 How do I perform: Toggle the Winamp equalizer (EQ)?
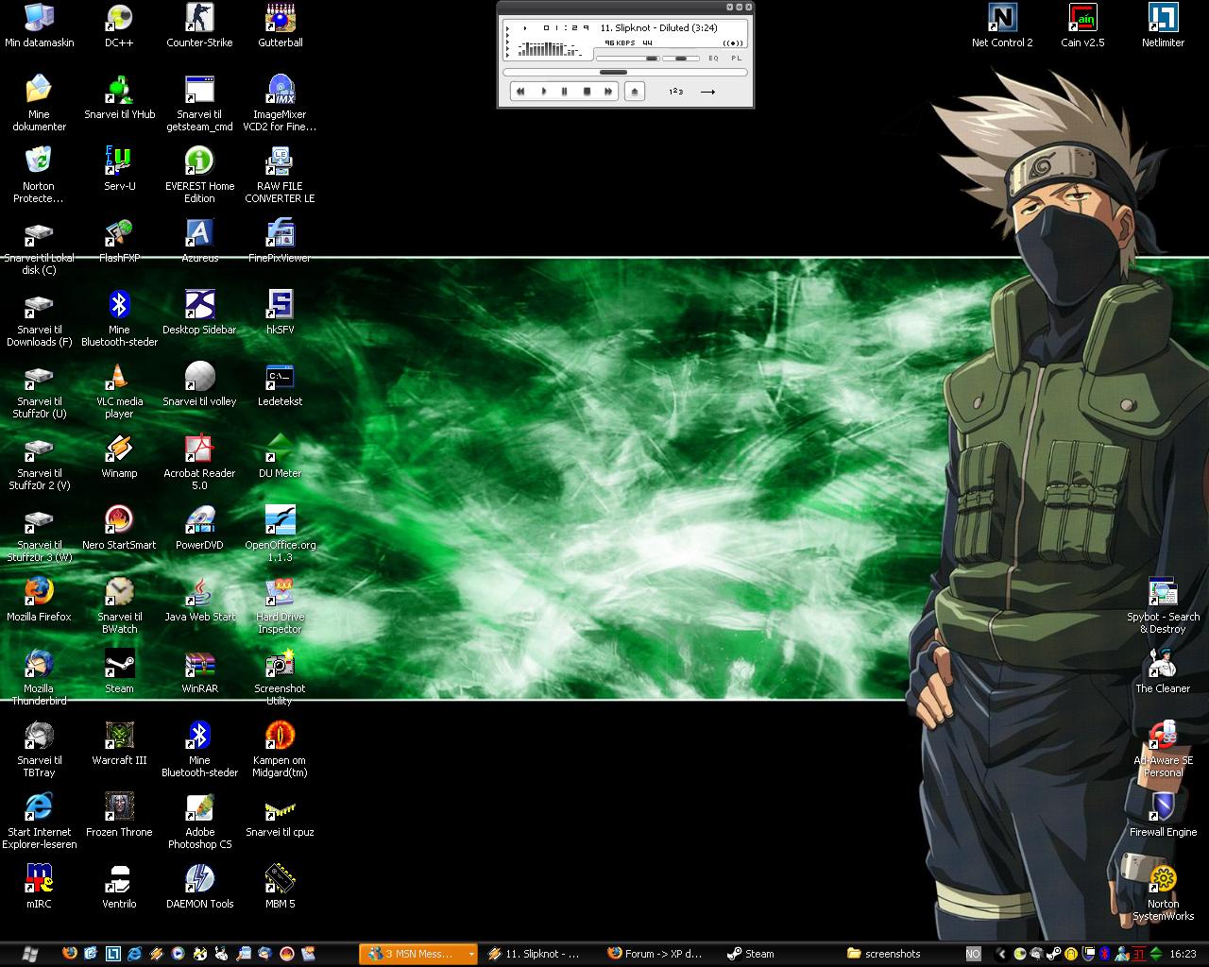713,59
